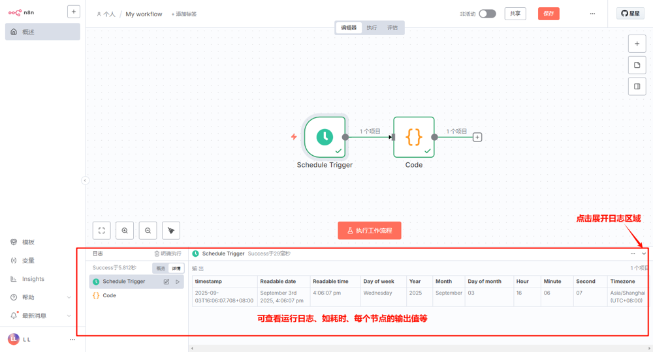Add a node after the Code node

[477, 137]
